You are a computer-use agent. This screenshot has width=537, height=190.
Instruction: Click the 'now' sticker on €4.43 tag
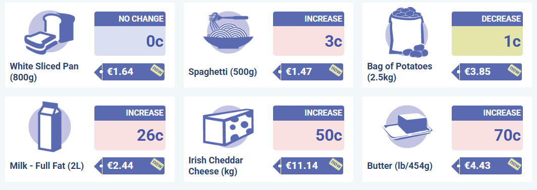click(x=514, y=164)
